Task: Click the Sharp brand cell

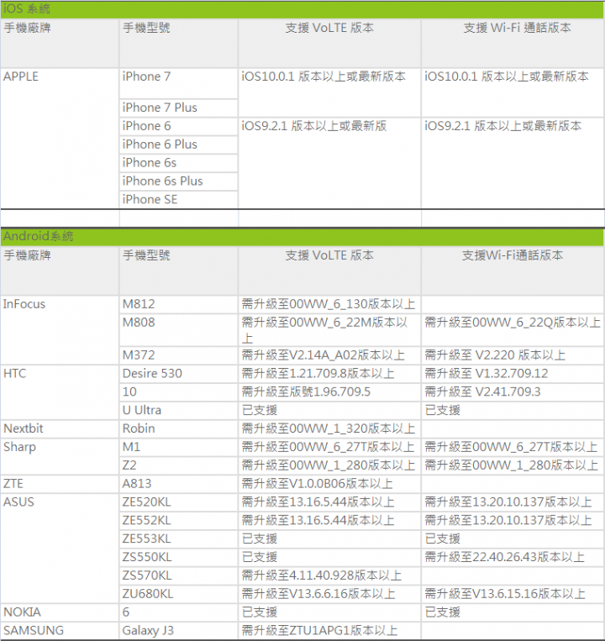Action: click(x=60, y=456)
